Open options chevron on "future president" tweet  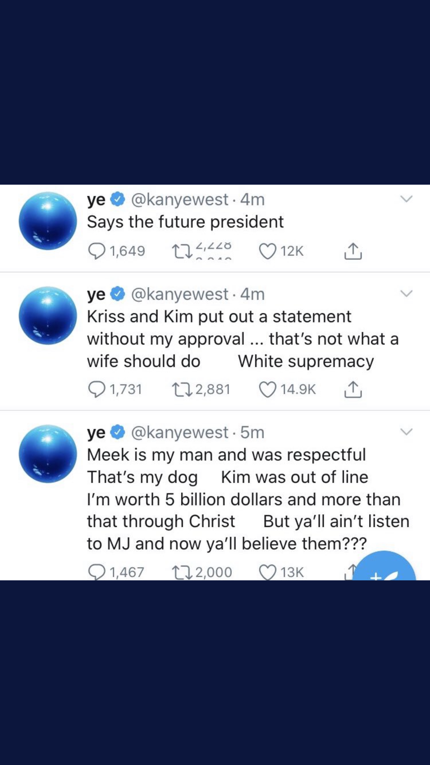click(x=406, y=199)
